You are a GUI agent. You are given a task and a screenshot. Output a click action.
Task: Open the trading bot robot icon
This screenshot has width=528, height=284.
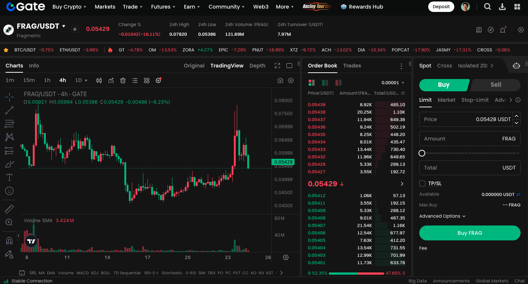[516, 66]
